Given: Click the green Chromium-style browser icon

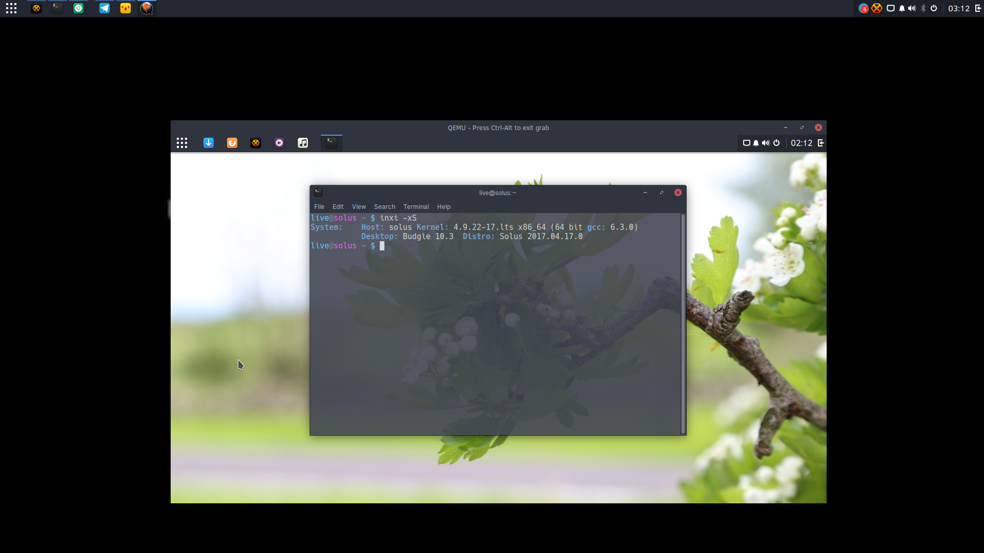Looking at the screenshot, I should [78, 8].
